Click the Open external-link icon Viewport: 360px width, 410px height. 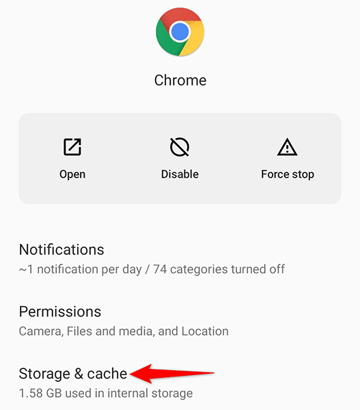72,147
